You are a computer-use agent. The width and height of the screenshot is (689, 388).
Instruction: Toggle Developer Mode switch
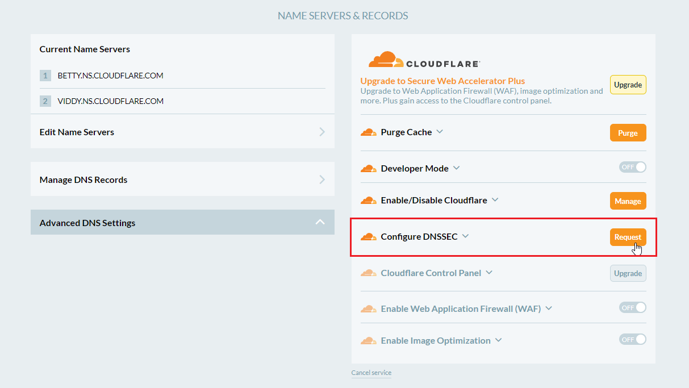pos(633,167)
